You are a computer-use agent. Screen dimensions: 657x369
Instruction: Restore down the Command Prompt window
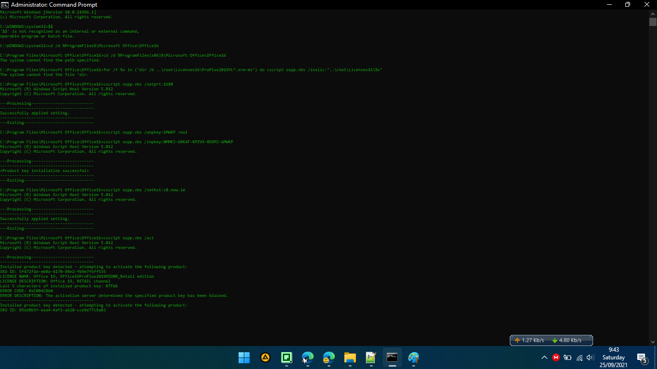pos(627,5)
